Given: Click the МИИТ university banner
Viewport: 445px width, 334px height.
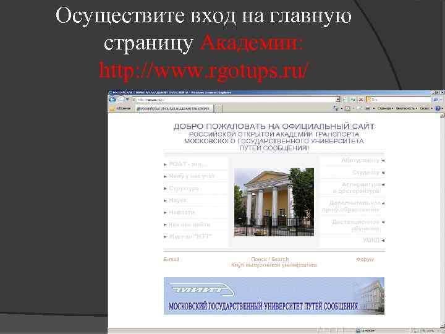Looking at the screenshot, I should 274,296.
